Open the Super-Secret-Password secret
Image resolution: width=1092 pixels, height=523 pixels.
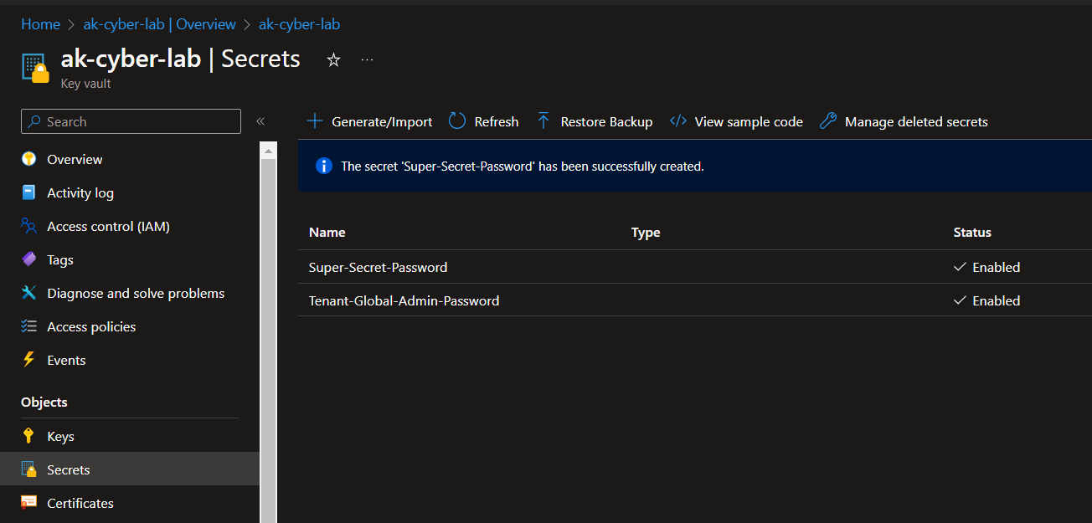[x=379, y=268]
